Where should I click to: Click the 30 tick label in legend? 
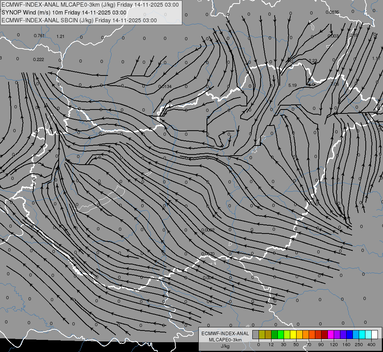click(284, 345)
